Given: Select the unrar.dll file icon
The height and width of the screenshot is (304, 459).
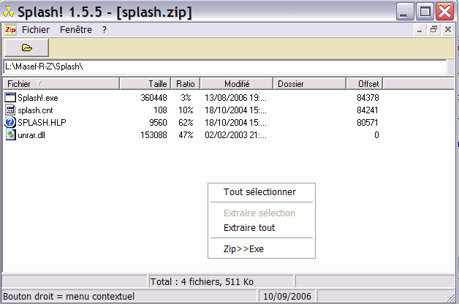Looking at the screenshot, I should (10, 135).
